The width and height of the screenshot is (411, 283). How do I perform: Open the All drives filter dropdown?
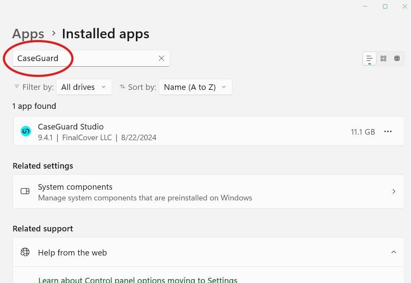pos(84,87)
